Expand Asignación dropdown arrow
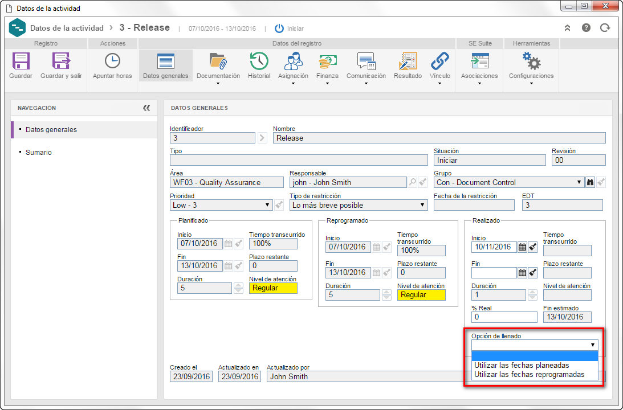Screen dimensions: 623x410 tap(293, 83)
